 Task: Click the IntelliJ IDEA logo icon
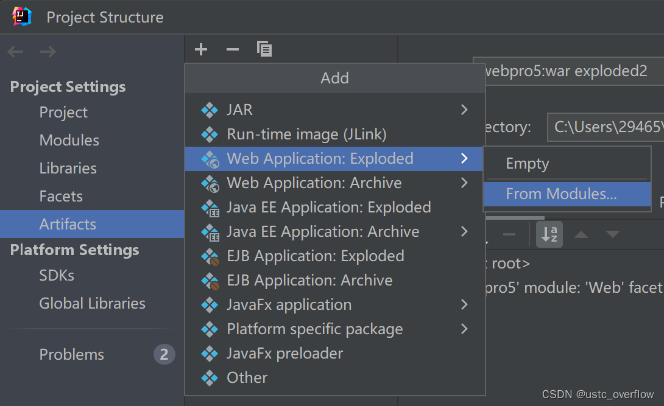[22, 16]
